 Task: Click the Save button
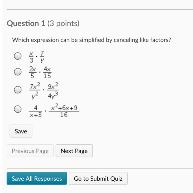click(21, 131)
